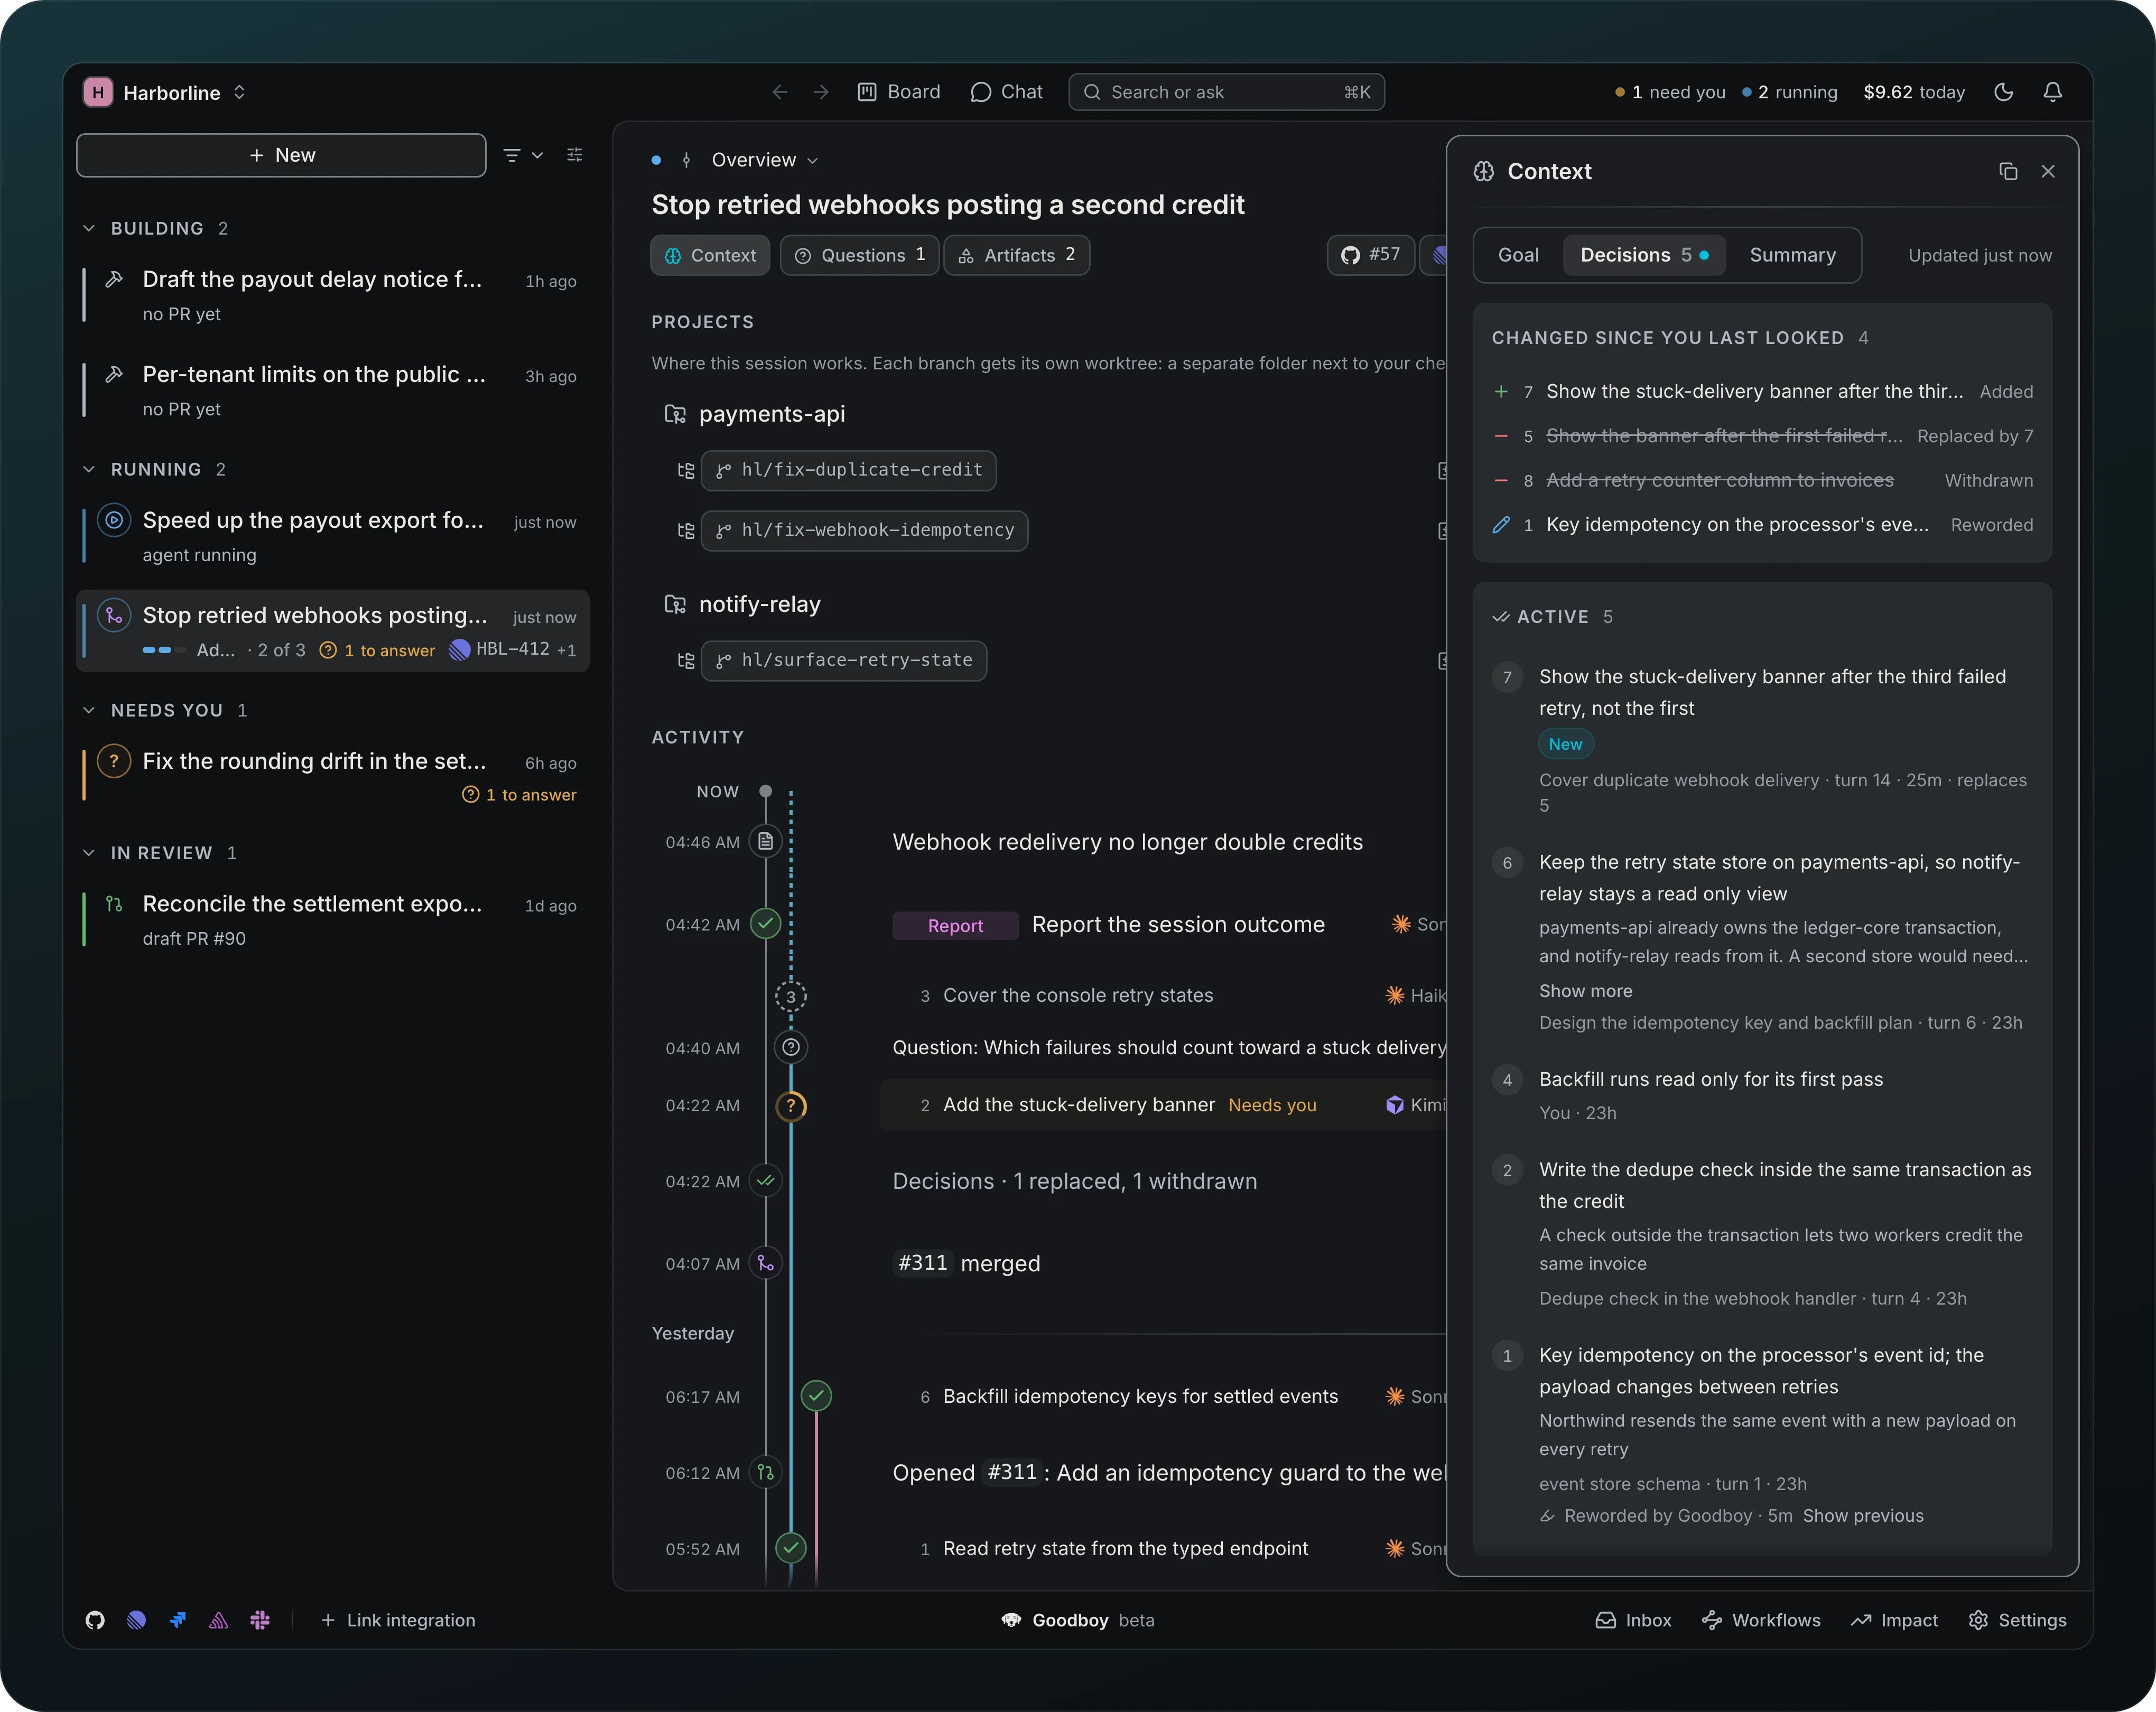
Task: Click the 04:46 AM report document marker
Action: (766, 841)
